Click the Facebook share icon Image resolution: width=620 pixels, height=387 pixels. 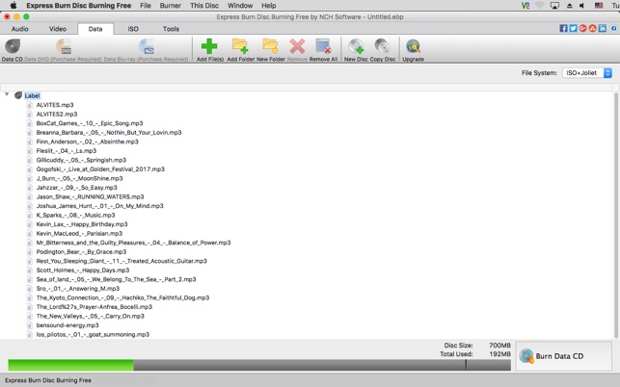tap(563, 29)
